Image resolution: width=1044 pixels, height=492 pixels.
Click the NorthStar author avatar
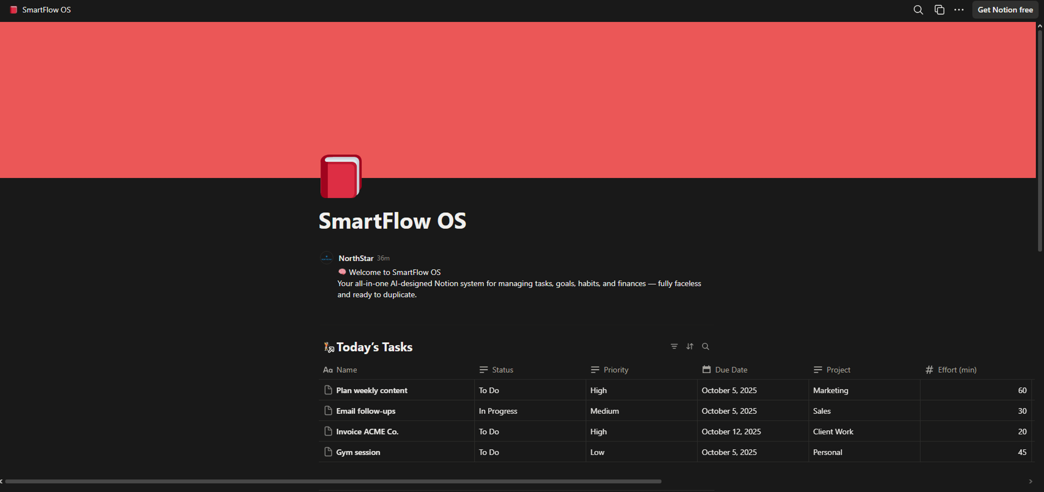(327, 258)
